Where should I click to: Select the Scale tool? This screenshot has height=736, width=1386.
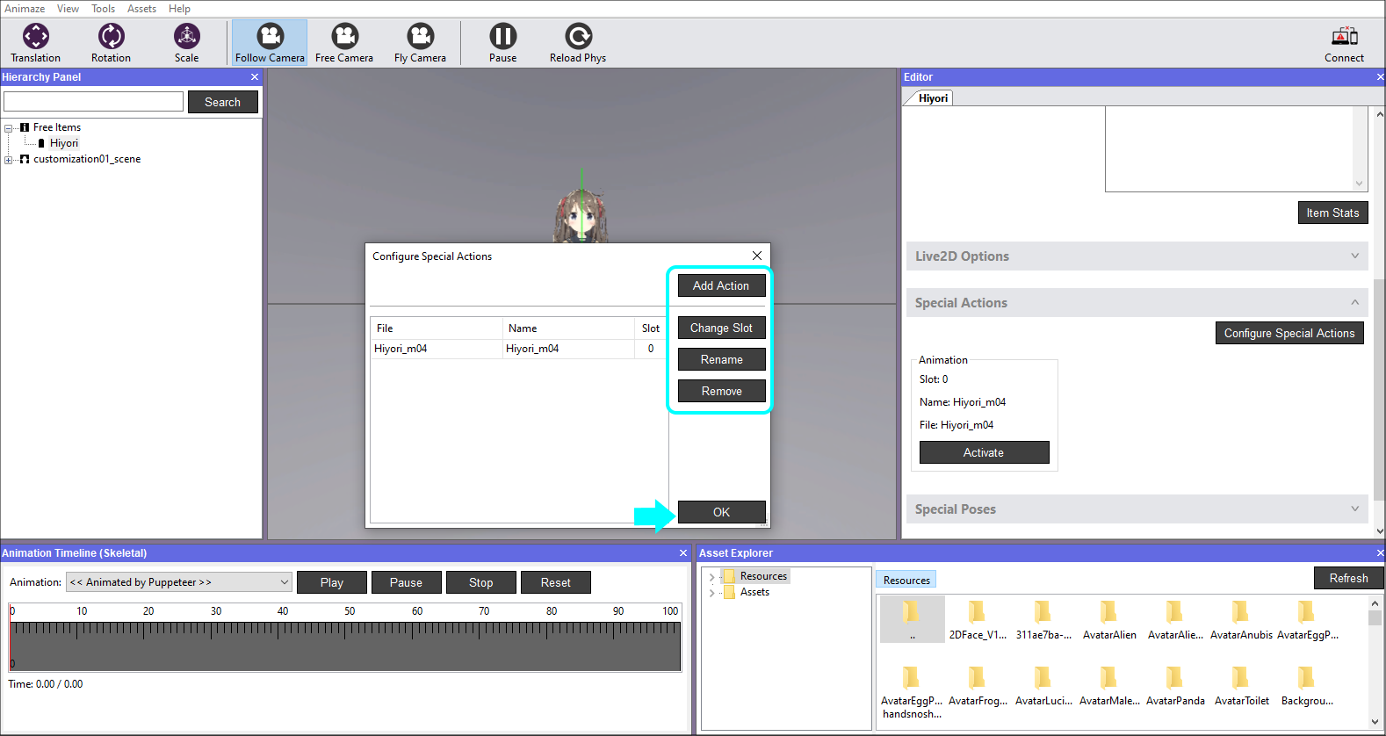click(186, 42)
